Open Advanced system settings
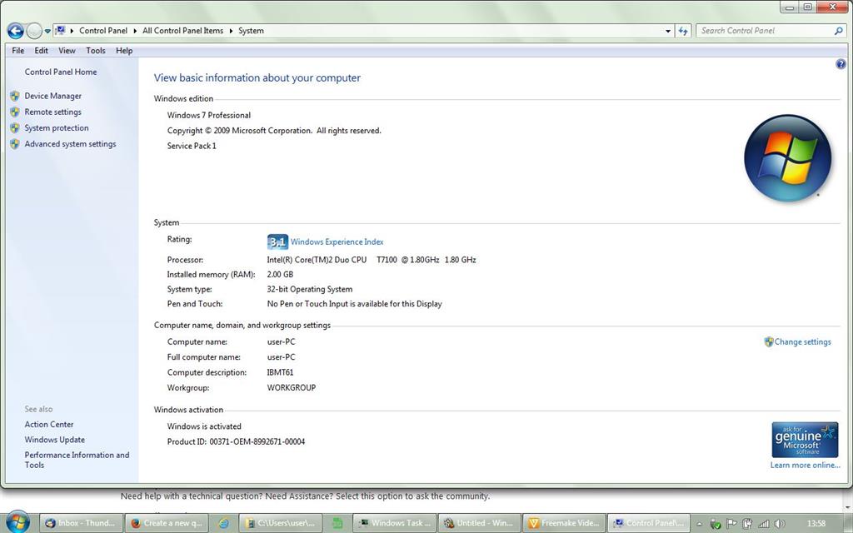The height and width of the screenshot is (533, 853). (x=70, y=144)
